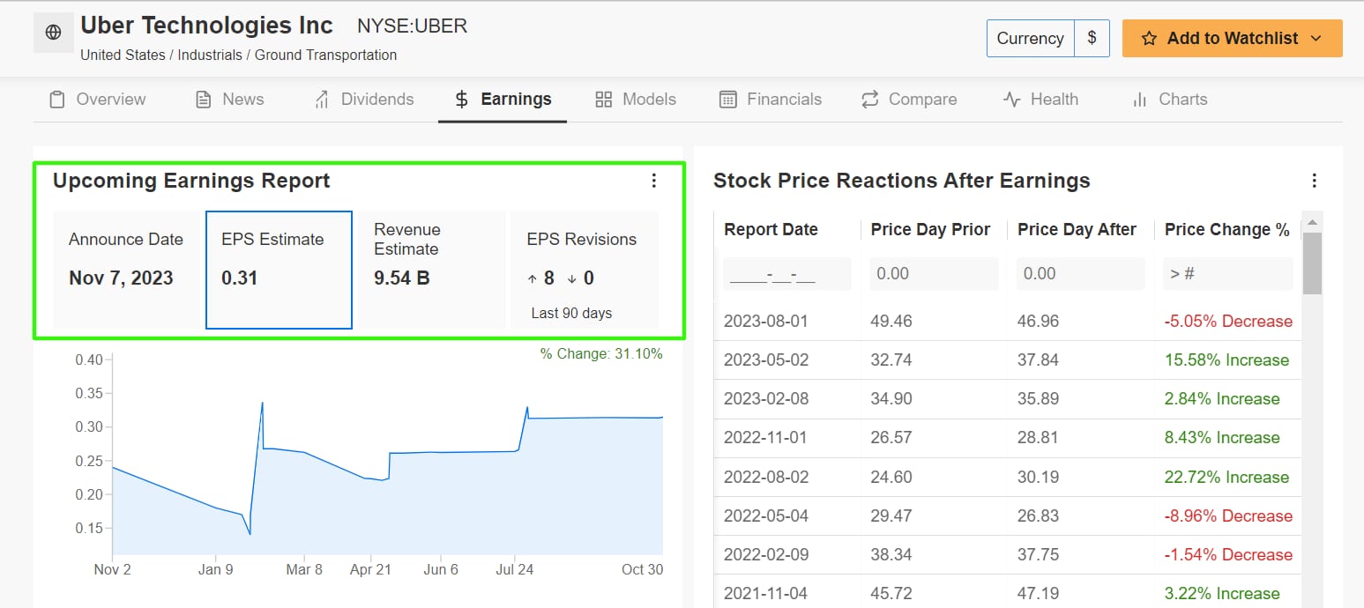Click the 2022-08-02 report date cell
Viewport: 1364px width, 608px height.
click(766, 478)
